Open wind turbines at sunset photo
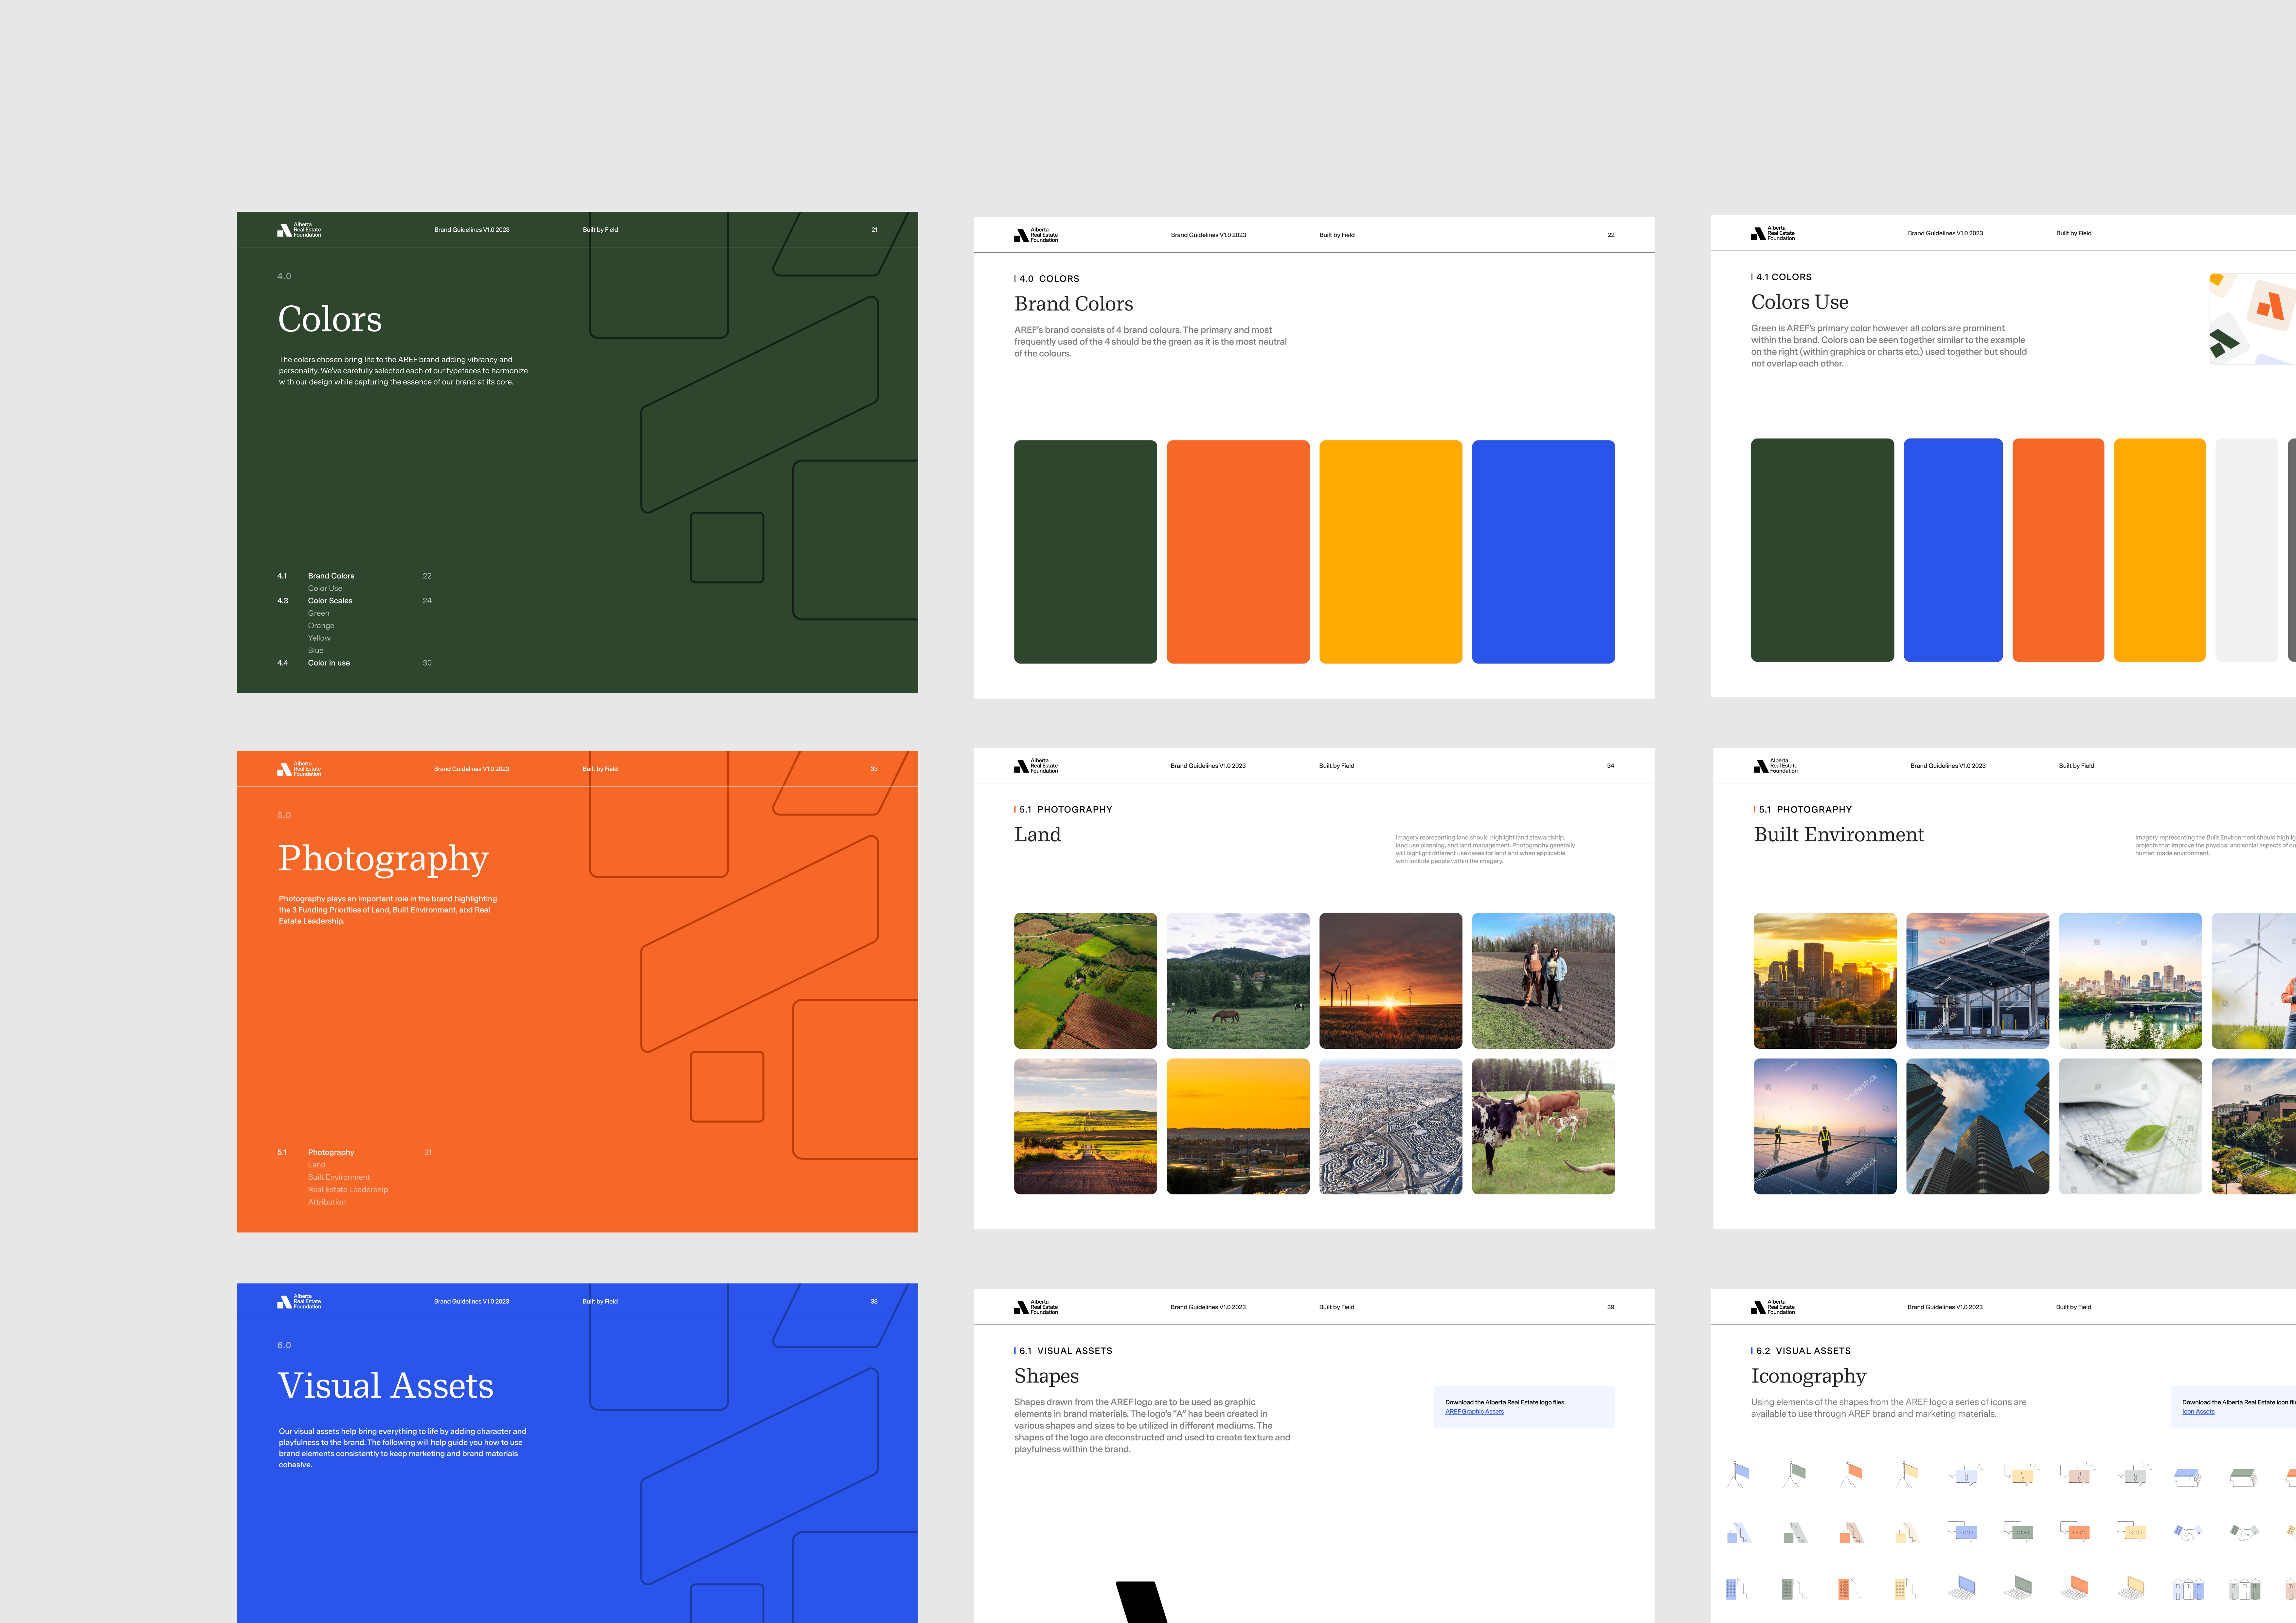 [x=1391, y=981]
